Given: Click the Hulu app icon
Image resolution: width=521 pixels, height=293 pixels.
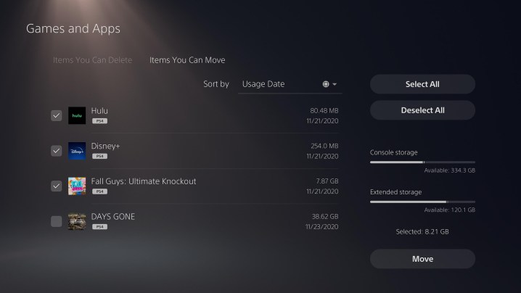Looking at the screenshot, I should click(x=77, y=115).
